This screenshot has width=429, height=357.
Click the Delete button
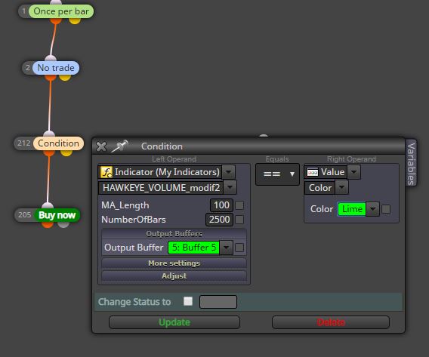click(x=331, y=322)
